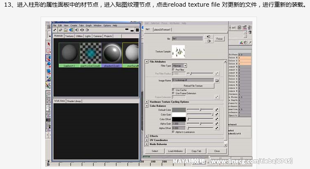Click the Alpha Offset slider
The width and height of the screenshot is (310, 169).
(200, 128)
